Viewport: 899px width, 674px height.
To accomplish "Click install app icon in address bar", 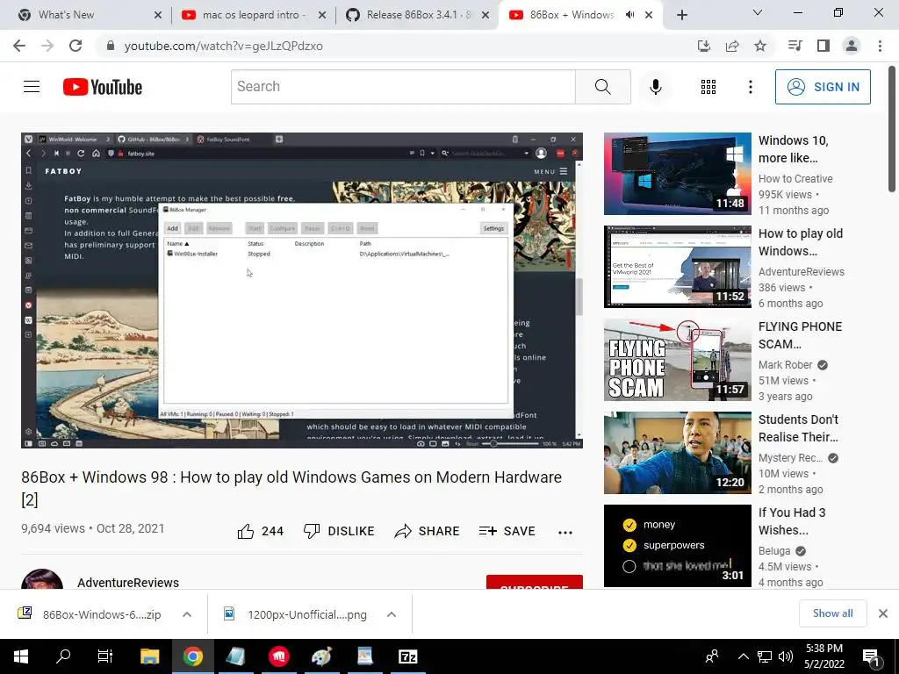I will (x=704, y=46).
